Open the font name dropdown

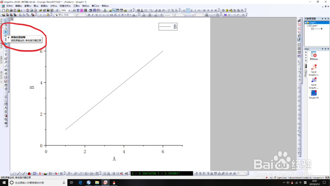coord(75,15)
